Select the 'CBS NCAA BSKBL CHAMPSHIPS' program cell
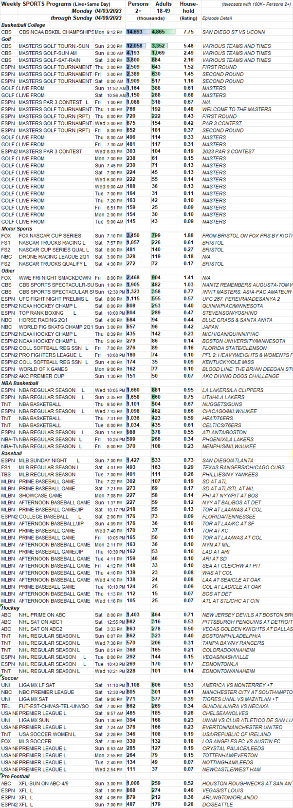293x808 pixels. (x=56, y=32)
